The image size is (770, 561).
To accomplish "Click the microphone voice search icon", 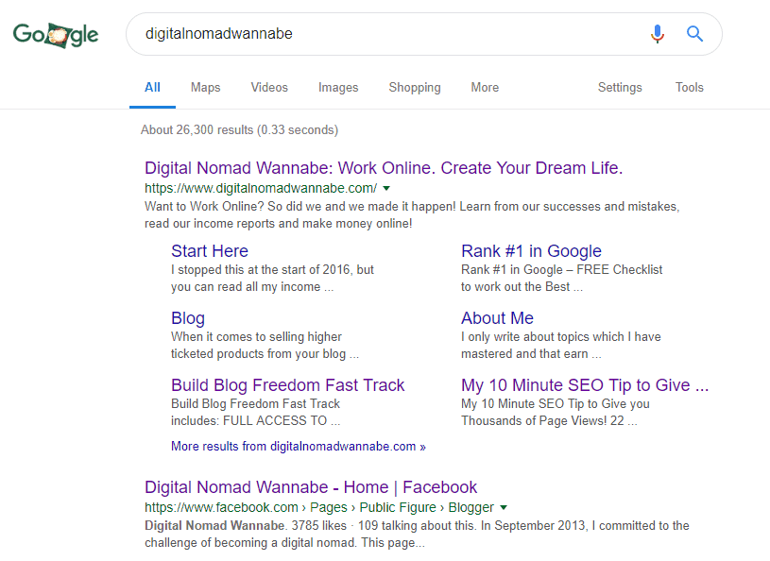I will click(658, 34).
